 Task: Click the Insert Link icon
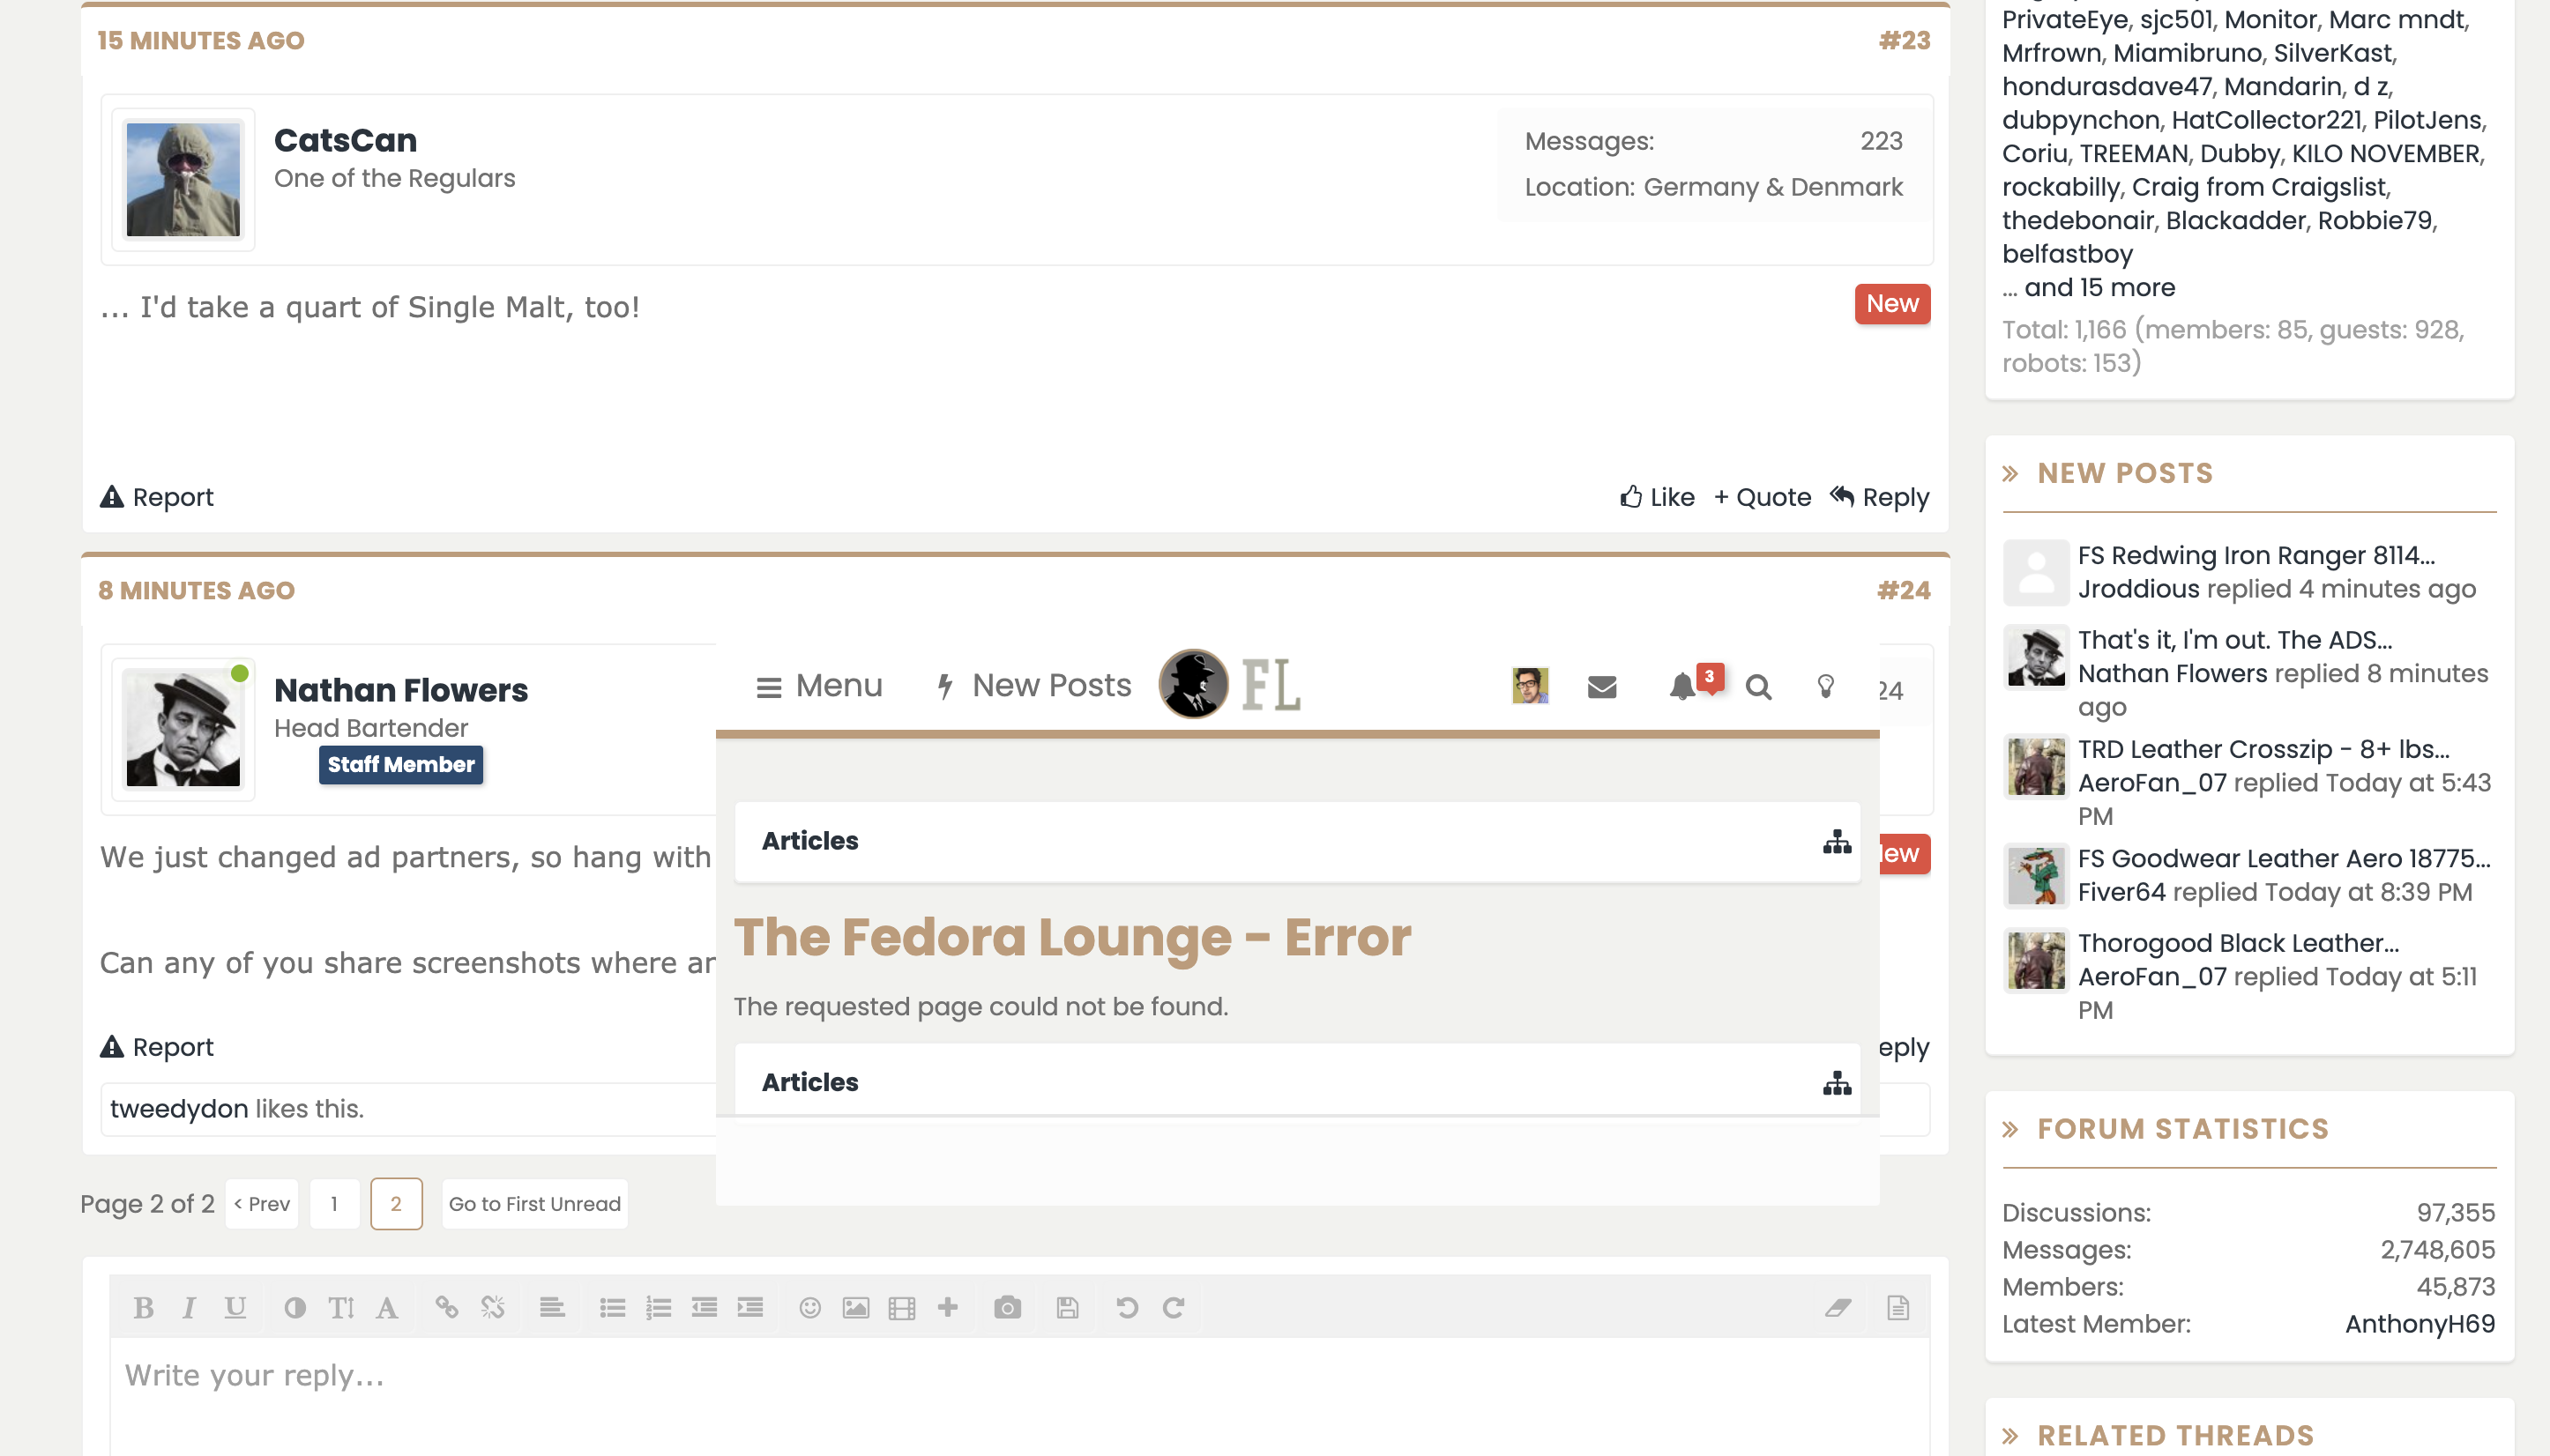tap(445, 1307)
